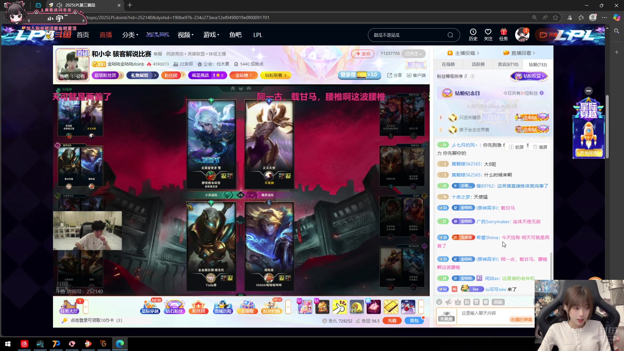Switch to 贵宾(6710) tab
This screenshot has height=351, width=624.
(x=508, y=64)
